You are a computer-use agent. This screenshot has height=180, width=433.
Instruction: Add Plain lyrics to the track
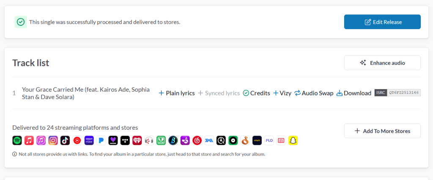tap(176, 93)
